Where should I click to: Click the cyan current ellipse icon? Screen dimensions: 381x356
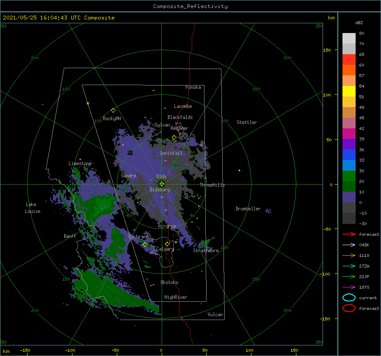click(349, 298)
